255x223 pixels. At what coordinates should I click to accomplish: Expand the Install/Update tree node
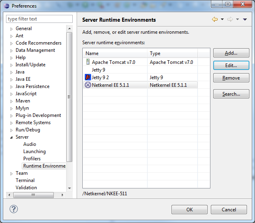pos(11,65)
